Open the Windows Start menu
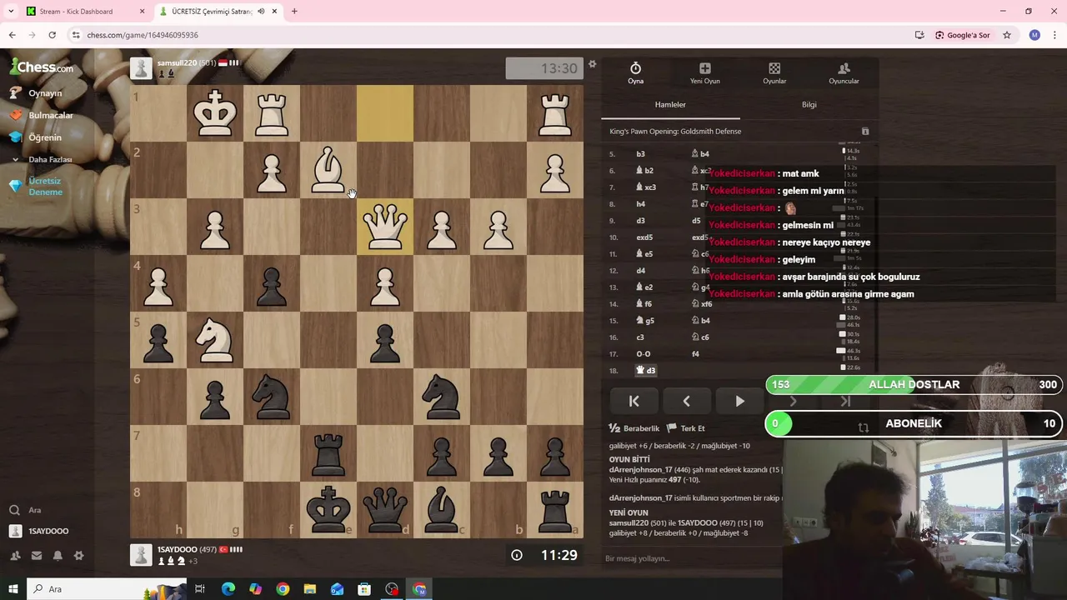Viewport: 1067px width, 600px height. click(x=13, y=589)
